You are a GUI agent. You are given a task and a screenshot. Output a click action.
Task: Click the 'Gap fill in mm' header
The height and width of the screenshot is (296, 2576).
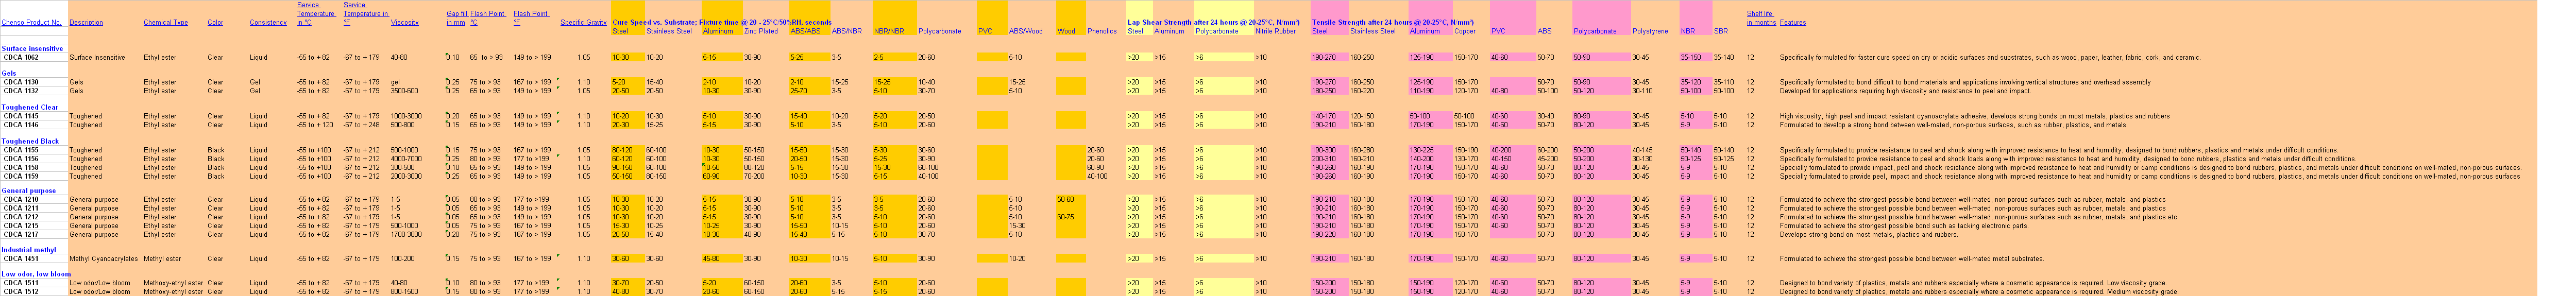click(457, 18)
